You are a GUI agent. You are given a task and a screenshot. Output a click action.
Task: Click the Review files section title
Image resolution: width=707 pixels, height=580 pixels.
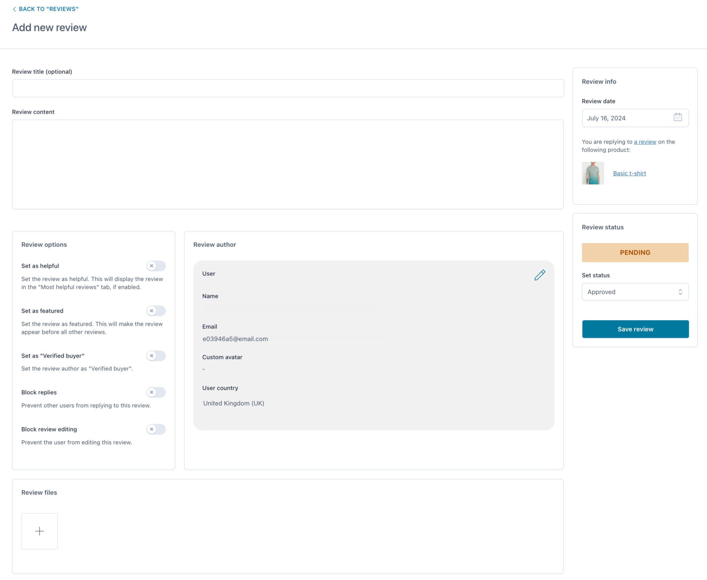(x=39, y=492)
